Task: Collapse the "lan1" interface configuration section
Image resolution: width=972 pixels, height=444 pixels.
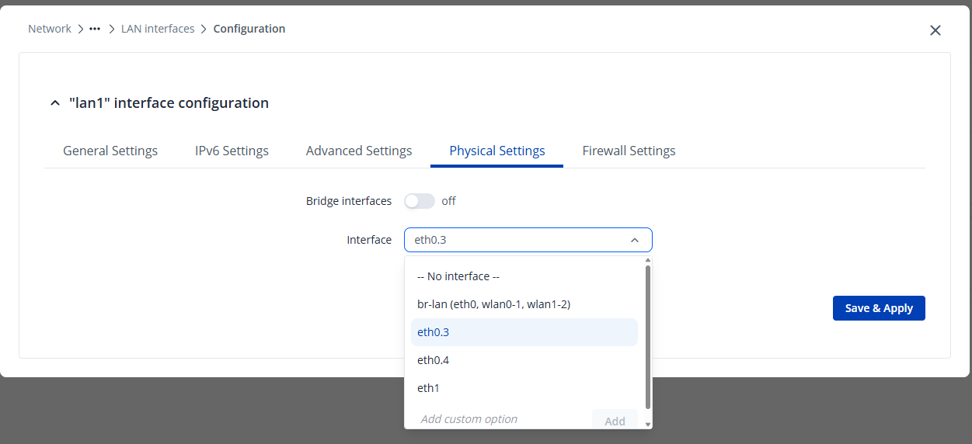Action: point(54,103)
